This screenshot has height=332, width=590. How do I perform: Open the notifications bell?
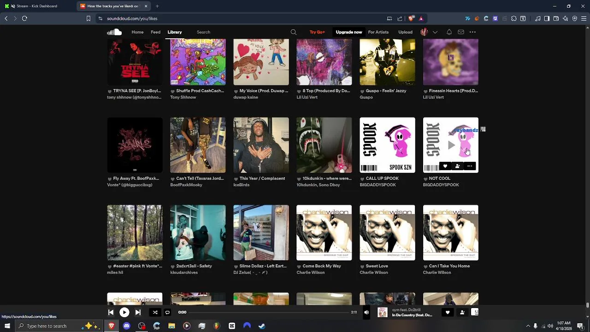pyautogui.click(x=449, y=32)
